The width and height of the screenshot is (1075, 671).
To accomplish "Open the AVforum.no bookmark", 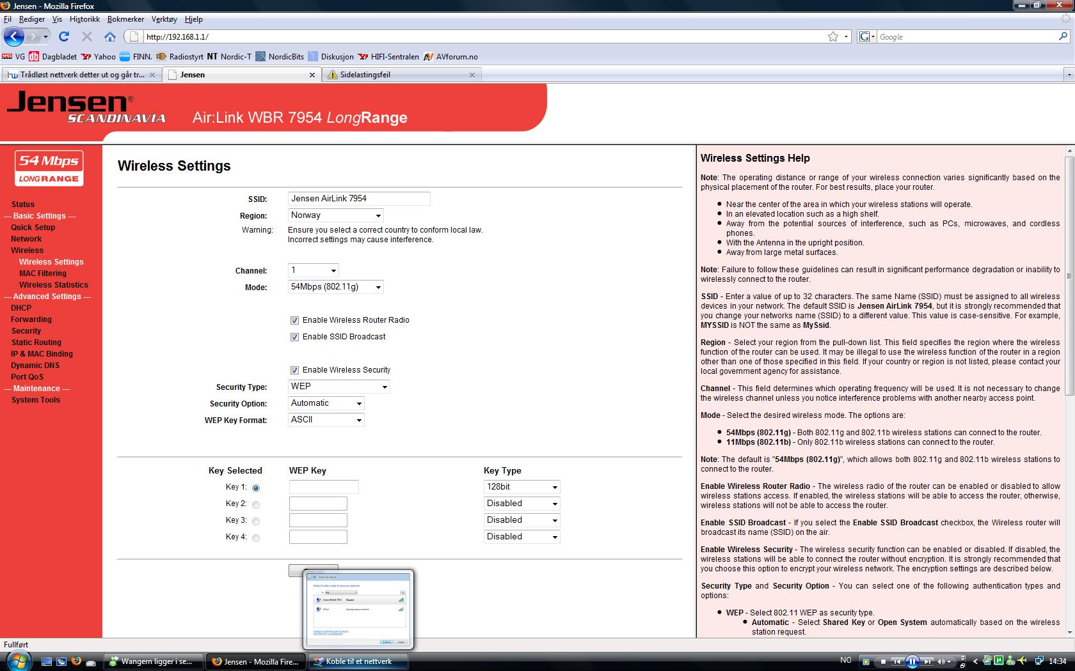I will pos(450,56).
